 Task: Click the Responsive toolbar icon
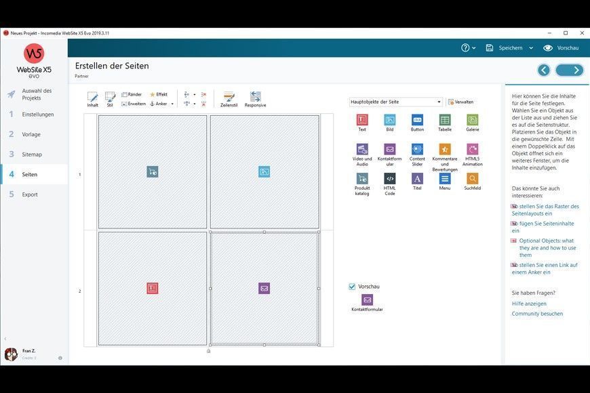tap(255, 98)
